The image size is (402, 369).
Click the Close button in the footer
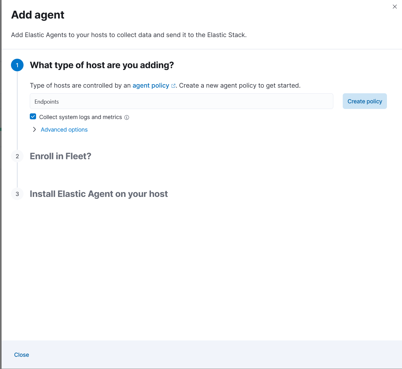click(22, 355)
